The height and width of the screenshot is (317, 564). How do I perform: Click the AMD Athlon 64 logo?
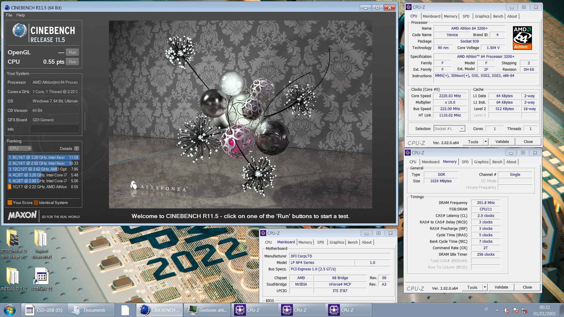(522, 38)
